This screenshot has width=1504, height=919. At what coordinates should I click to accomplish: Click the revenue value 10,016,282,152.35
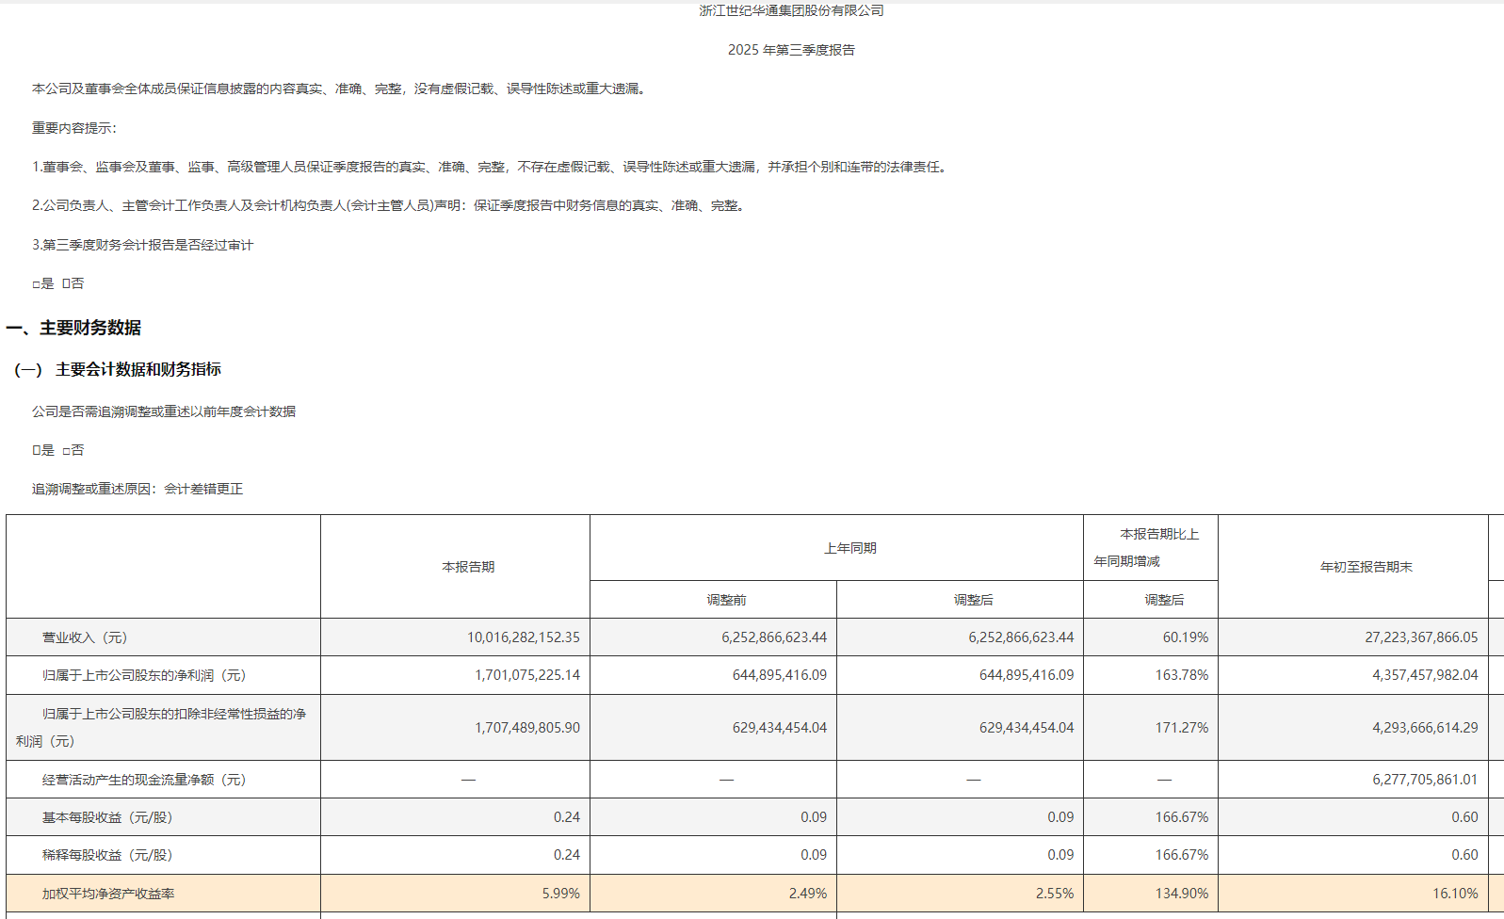coord(523,637)
